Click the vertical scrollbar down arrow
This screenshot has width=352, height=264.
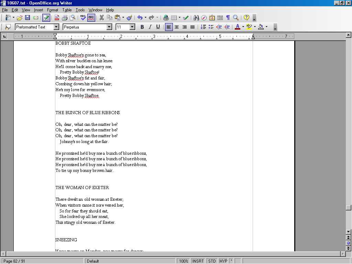(349, 232)
